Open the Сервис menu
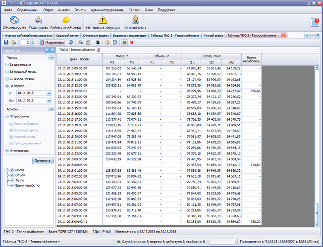Screen dimensions: 323x247 coord(134,10)
